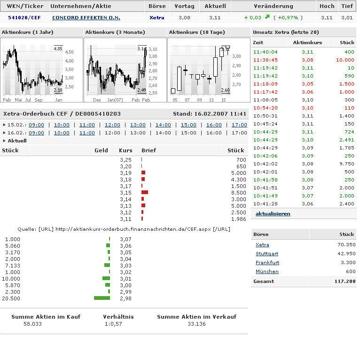Click the WKN/Ticker column header
Viewport: 360px width, 337px height.
coord(25,6)
